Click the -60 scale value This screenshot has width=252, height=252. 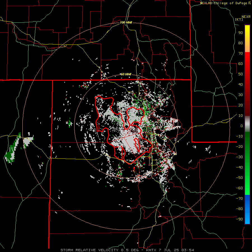point(239,188)
